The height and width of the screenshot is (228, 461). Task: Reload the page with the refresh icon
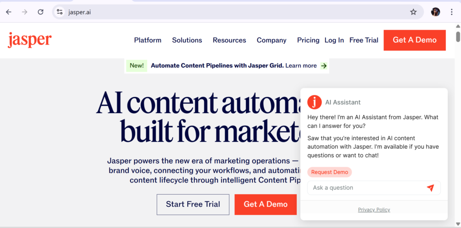click(41, 12)
